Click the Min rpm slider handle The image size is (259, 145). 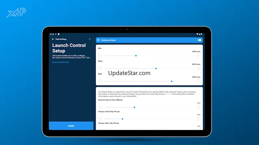(136, 56)
